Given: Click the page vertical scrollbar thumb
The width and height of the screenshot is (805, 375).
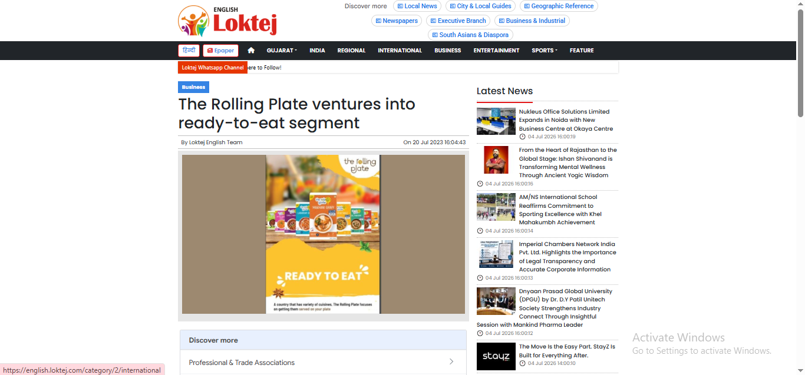Looking at the screenshot, I should tap(800, 64).
